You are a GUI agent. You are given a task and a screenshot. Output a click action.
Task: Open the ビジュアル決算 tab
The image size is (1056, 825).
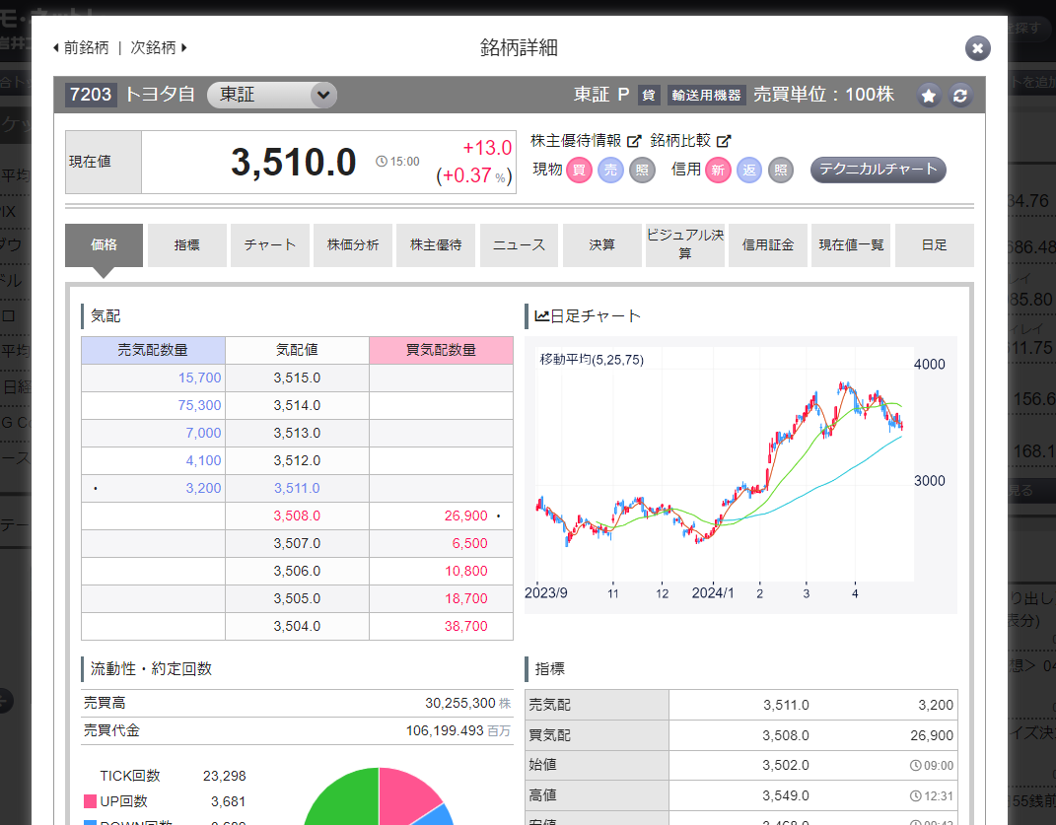click(685, 245)
